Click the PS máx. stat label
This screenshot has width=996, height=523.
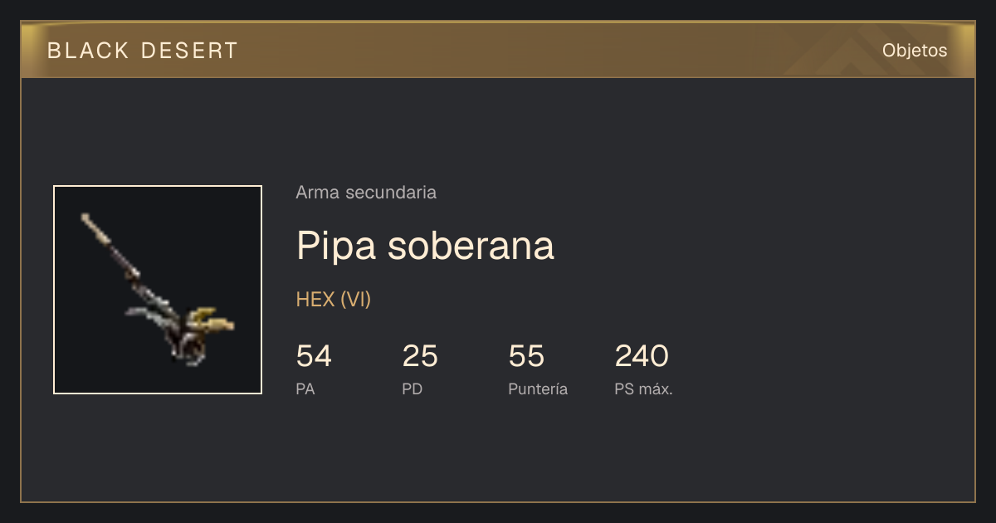[644, 389]
